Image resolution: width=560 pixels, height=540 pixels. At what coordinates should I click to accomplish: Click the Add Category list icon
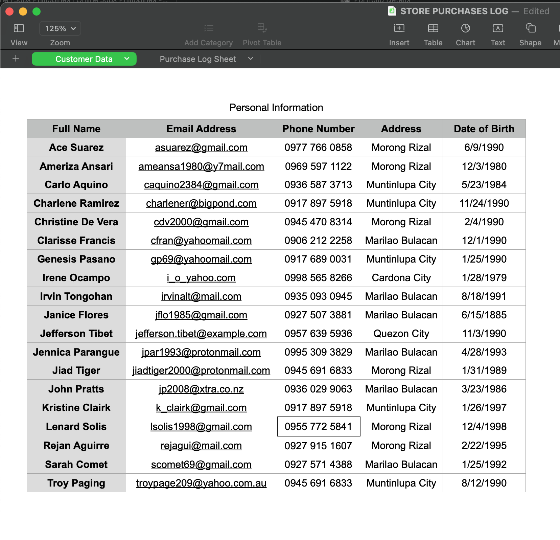(209, 28)
